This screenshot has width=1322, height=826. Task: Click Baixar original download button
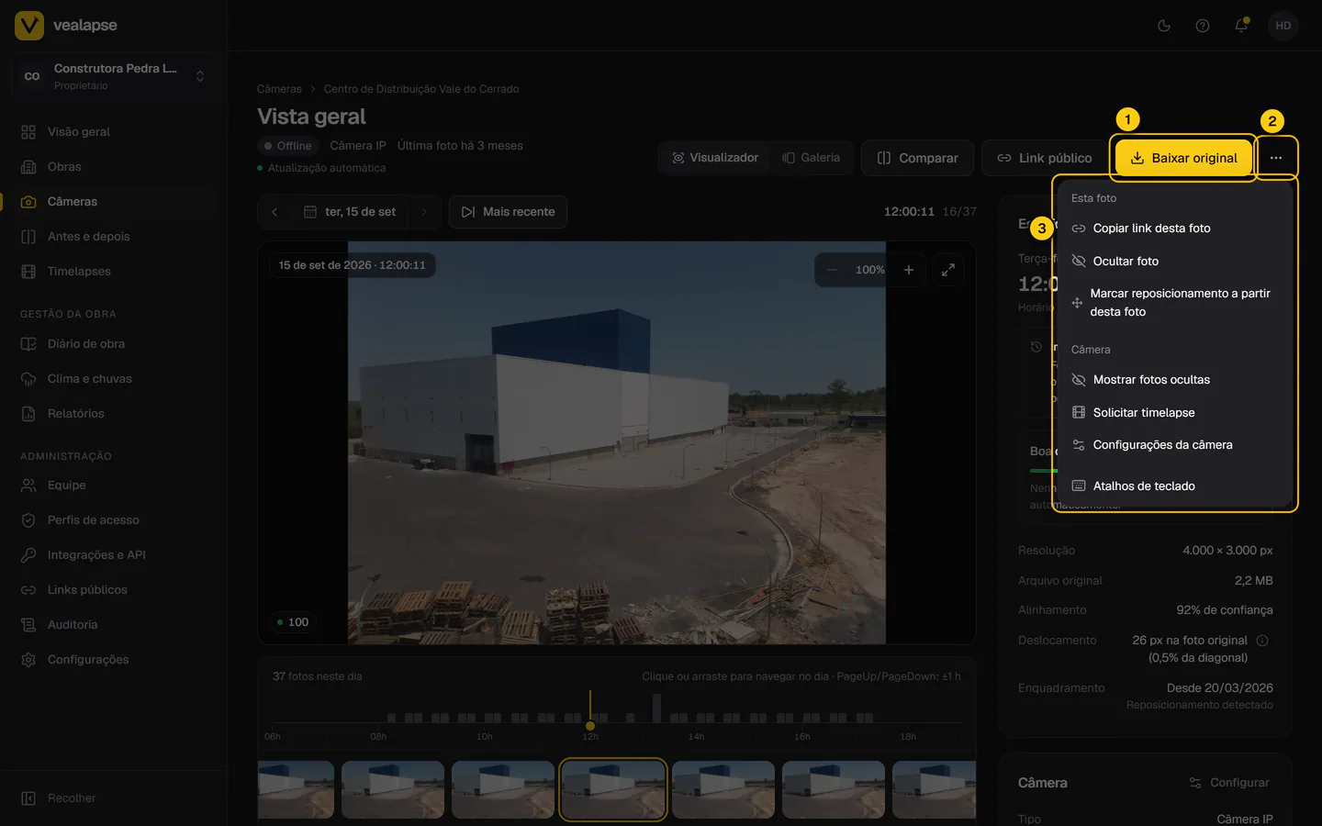click(1184, 158)
